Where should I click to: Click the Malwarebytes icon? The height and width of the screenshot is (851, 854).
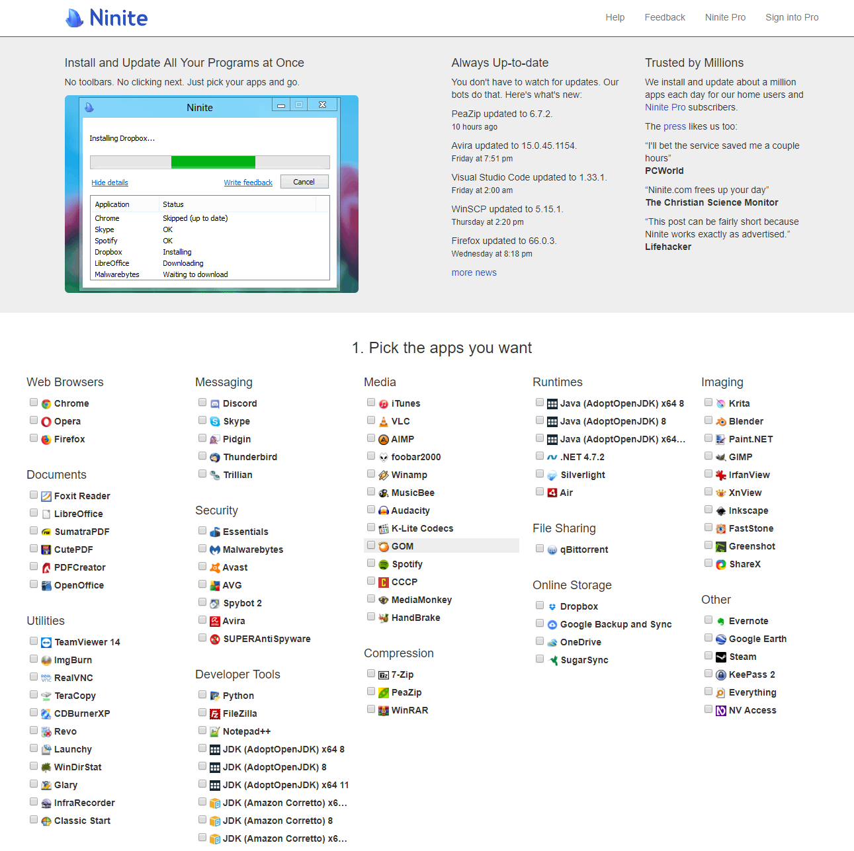tap(215, 550)
